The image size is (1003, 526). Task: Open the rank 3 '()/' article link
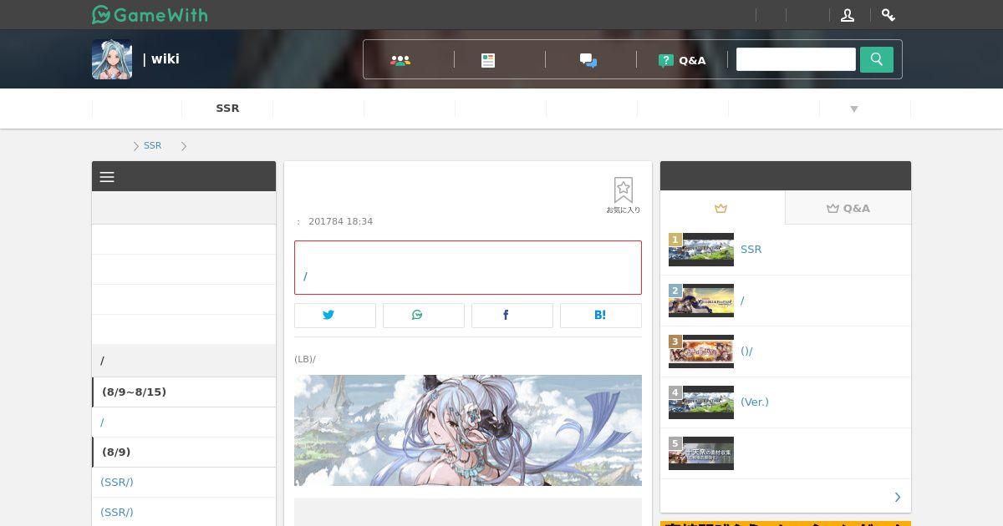click(x=746, y=352)
